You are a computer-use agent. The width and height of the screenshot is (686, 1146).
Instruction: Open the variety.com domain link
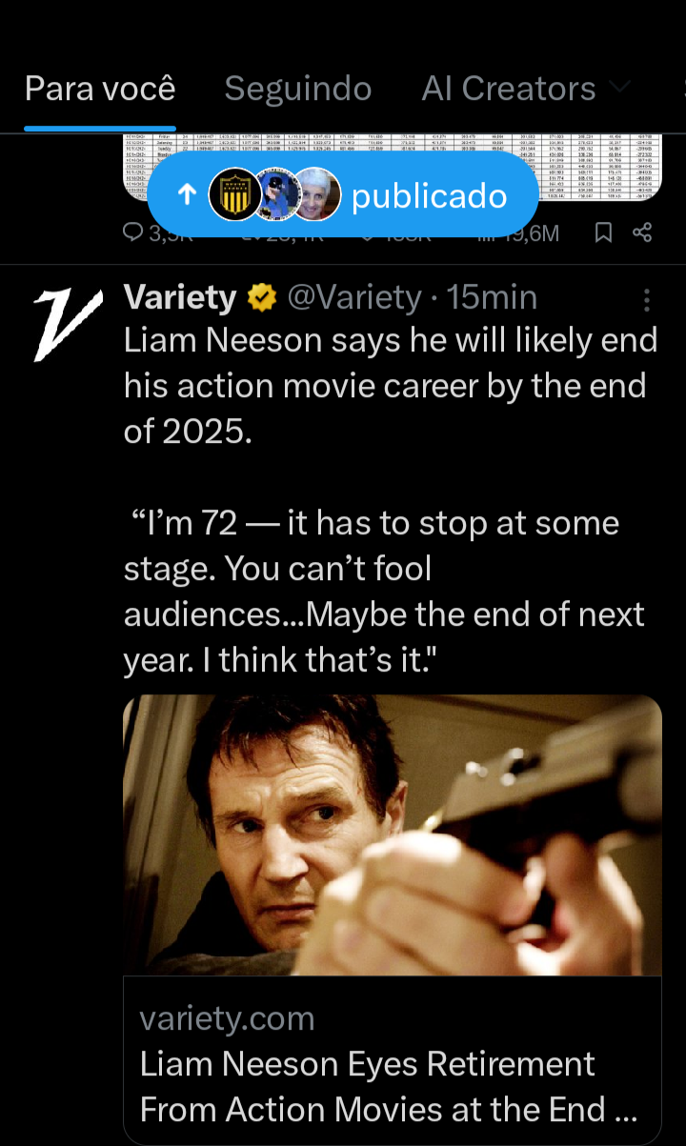coord(227,1018)
